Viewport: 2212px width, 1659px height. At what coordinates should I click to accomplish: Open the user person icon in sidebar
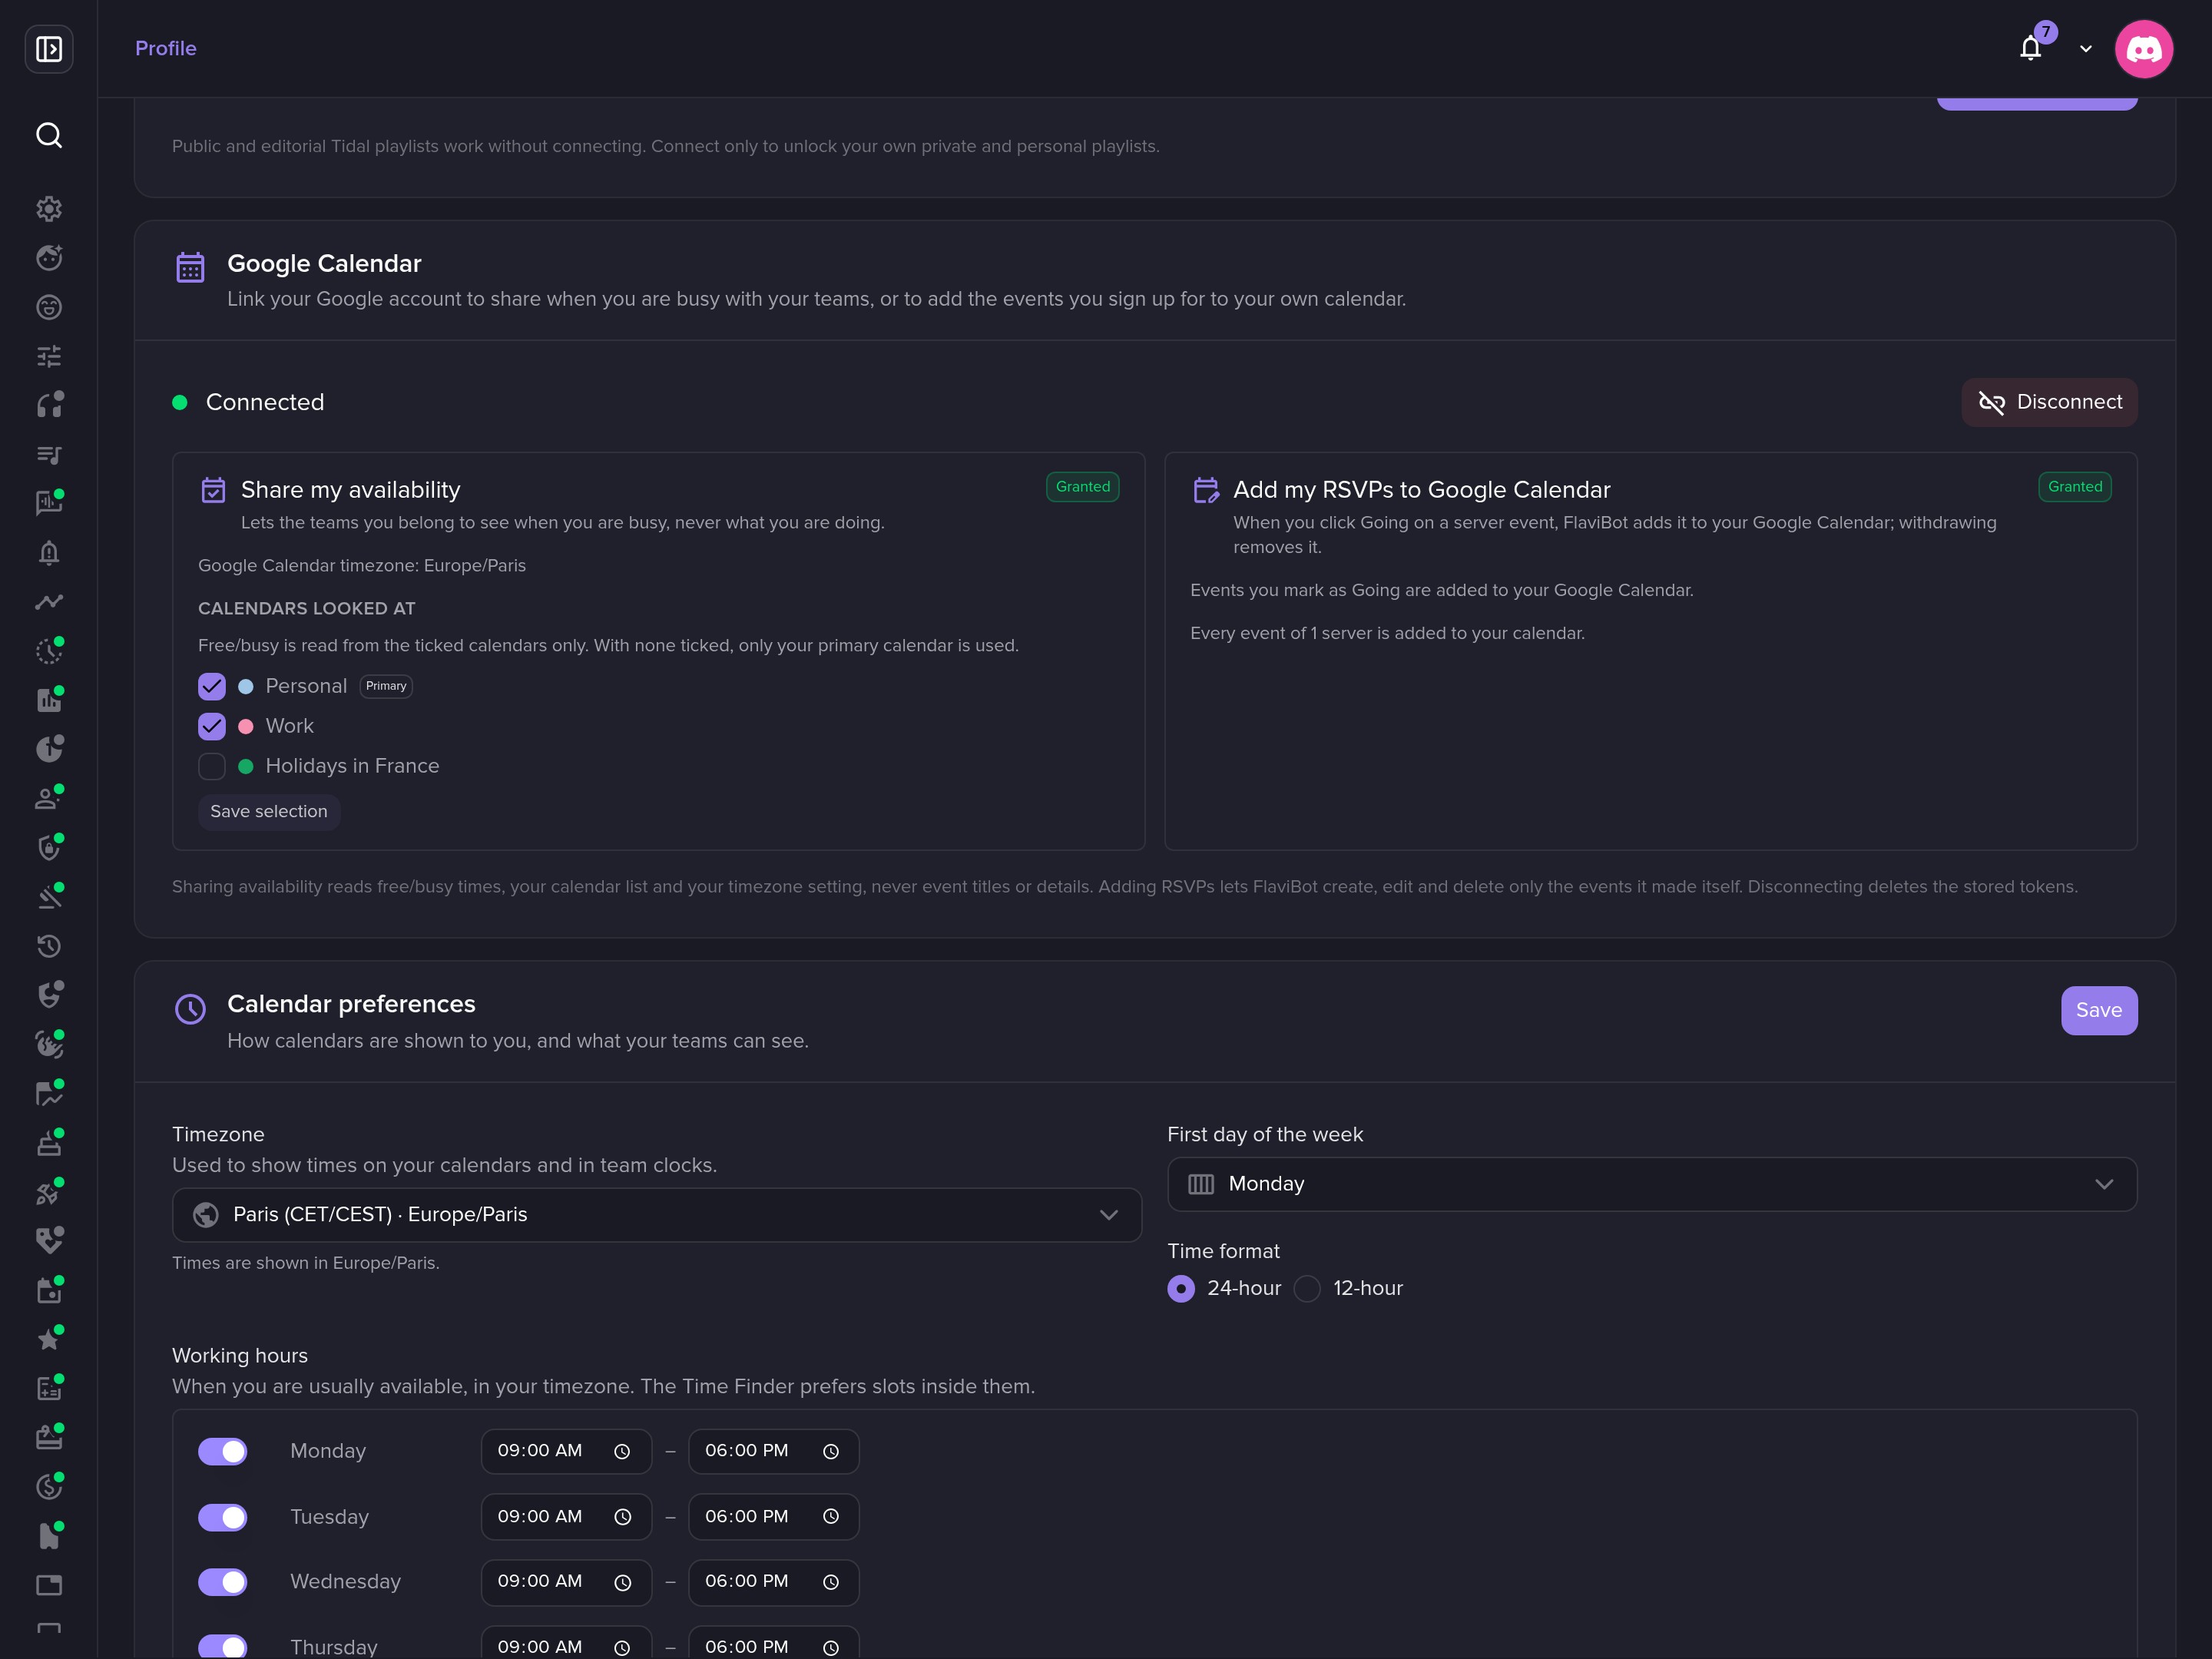point(49,798)
